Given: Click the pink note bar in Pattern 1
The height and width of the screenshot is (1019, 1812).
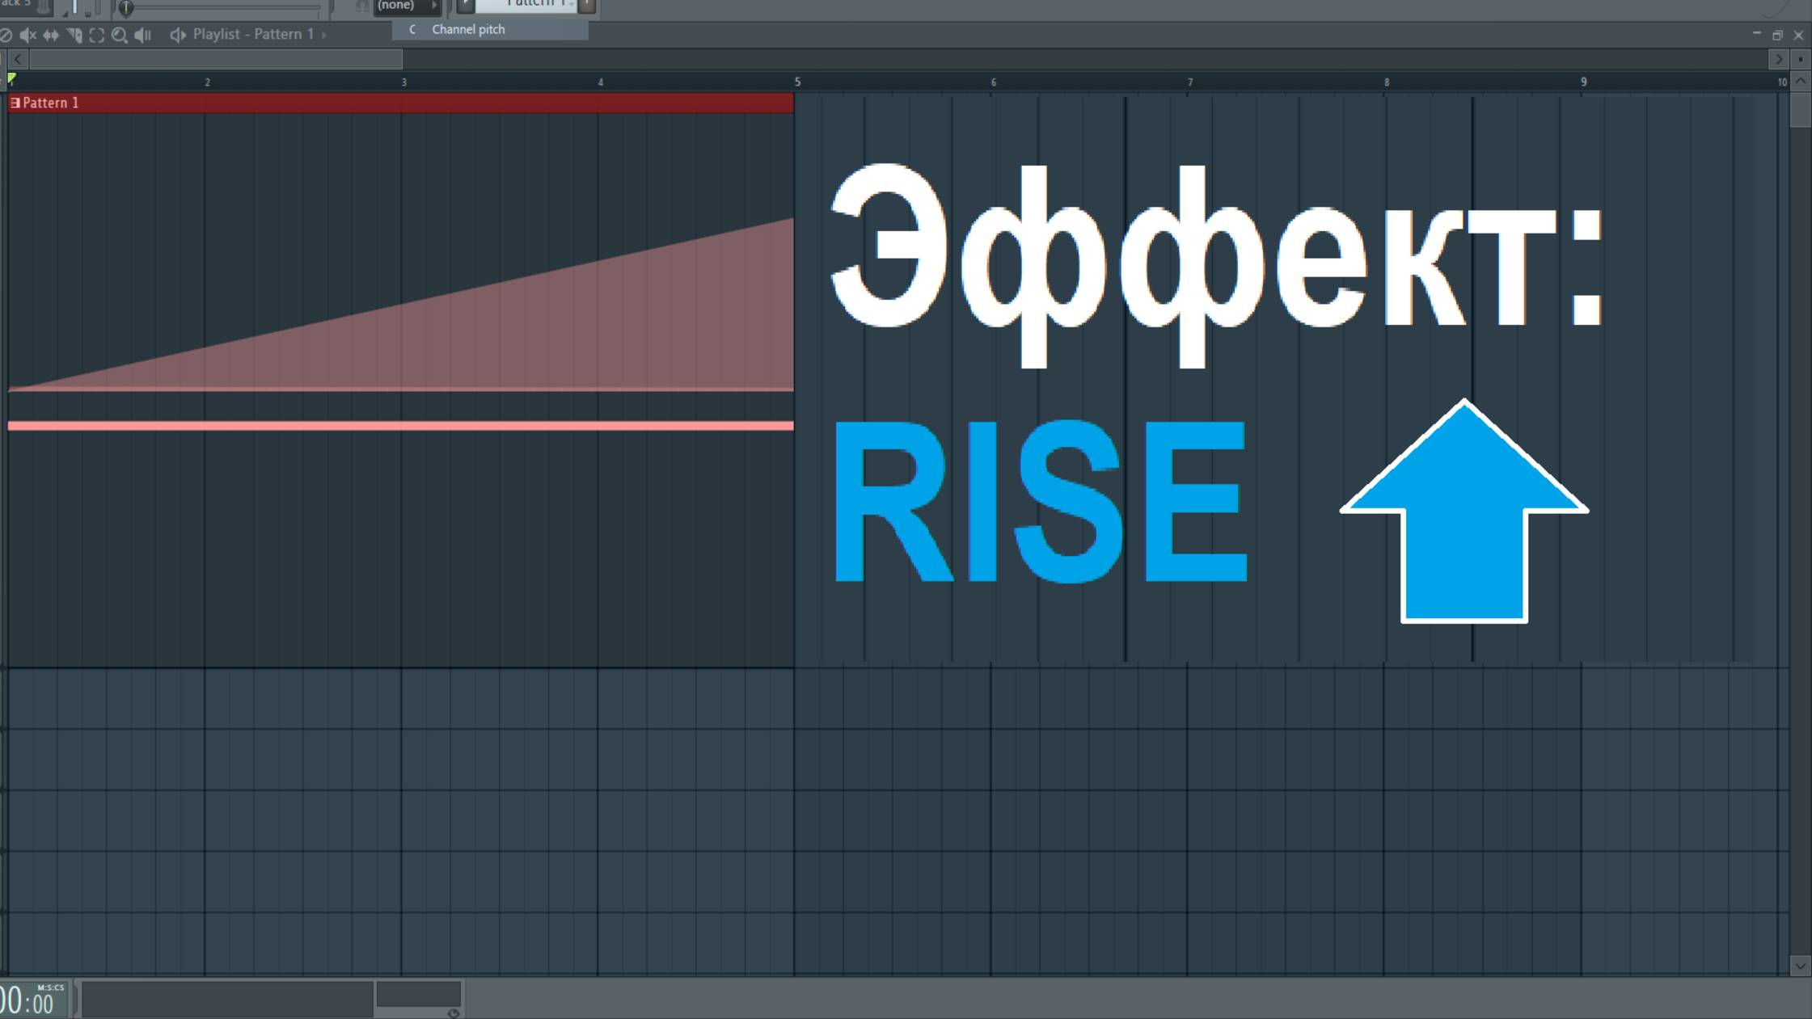Looking at the screenshot, I should pos(401,426).
